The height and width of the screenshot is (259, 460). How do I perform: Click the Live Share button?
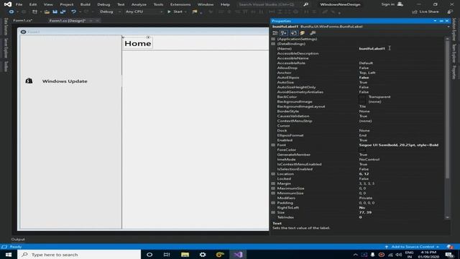coord(425,12)
